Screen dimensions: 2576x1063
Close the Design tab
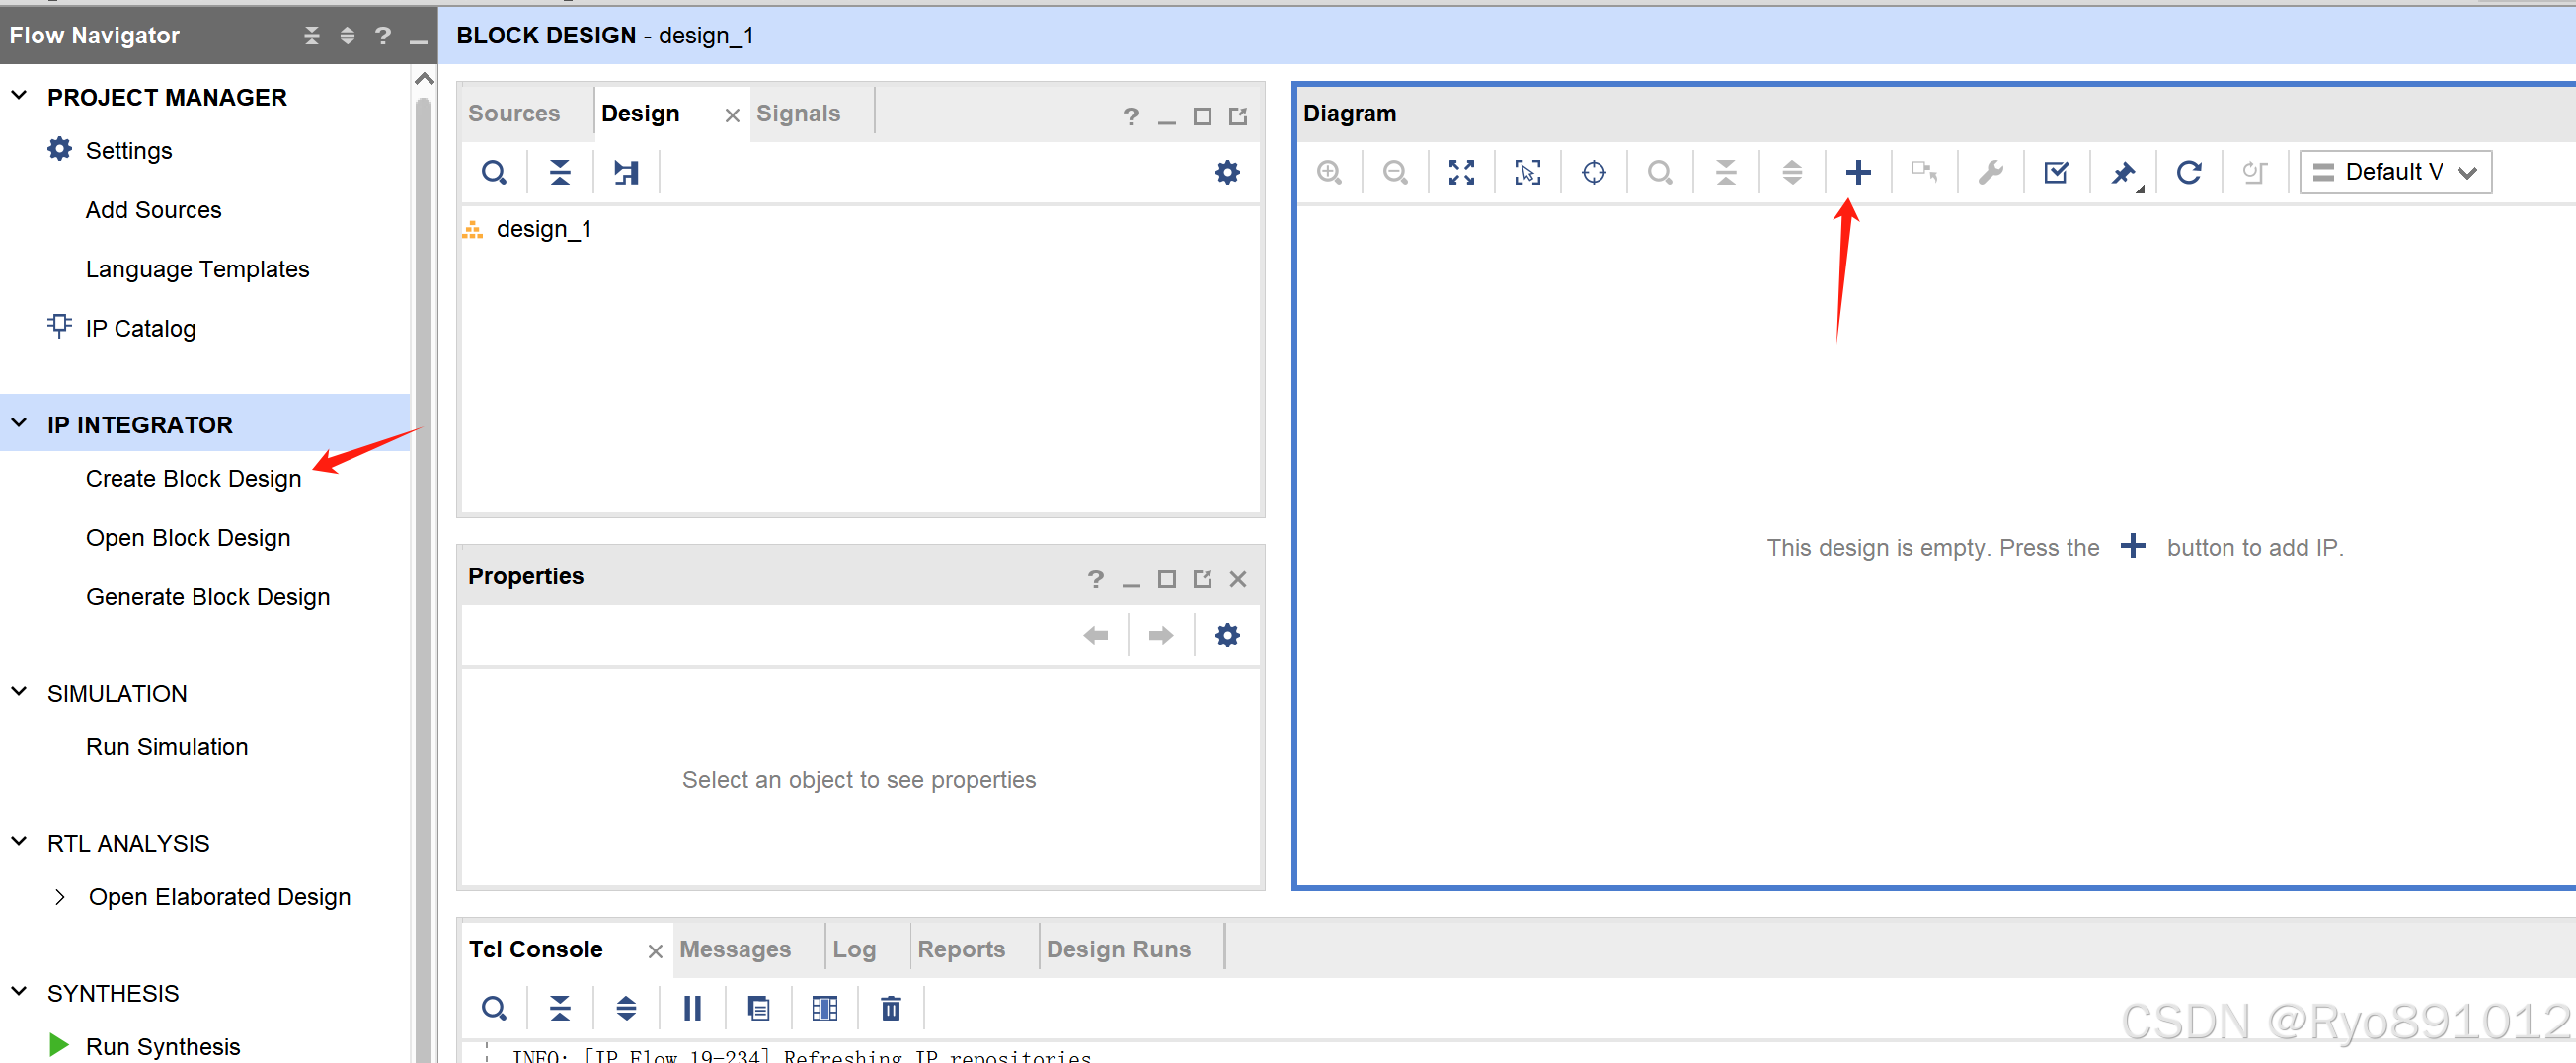[732, 116]
